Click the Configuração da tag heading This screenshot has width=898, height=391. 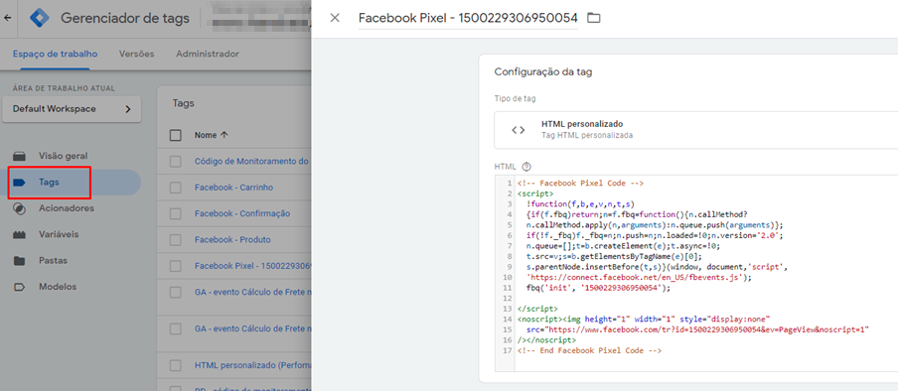[543, 72]
